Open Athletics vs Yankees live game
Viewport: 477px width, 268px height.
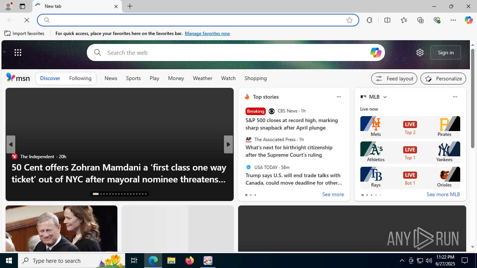(x=410, y=152)
